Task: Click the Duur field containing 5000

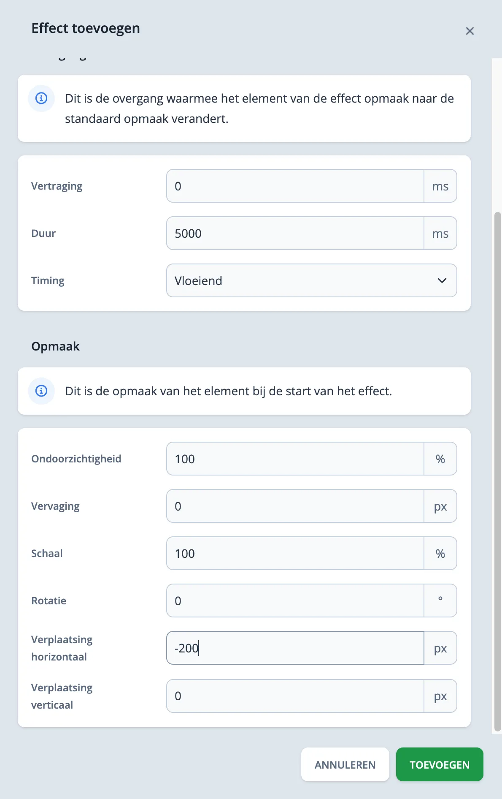Action: (295, 233)
